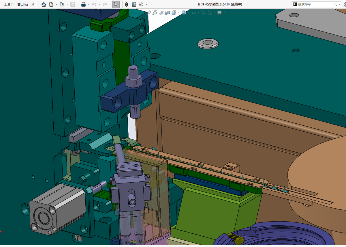Open the Display Style cube icon

click(184, 13)
